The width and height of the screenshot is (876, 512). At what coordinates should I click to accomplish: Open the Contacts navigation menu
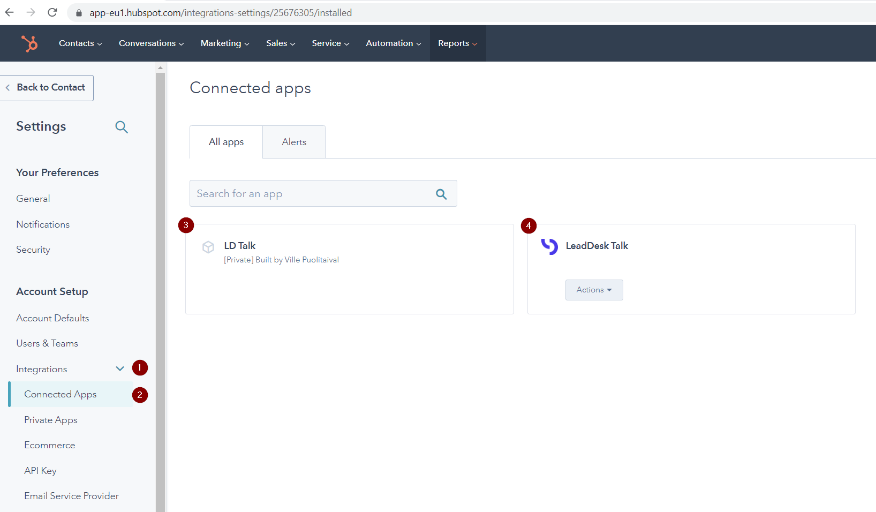(80, 43)
